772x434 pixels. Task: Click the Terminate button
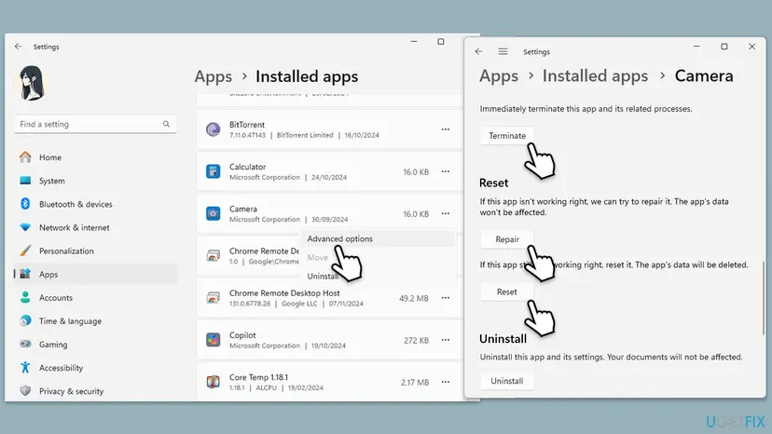click(507, 136)
